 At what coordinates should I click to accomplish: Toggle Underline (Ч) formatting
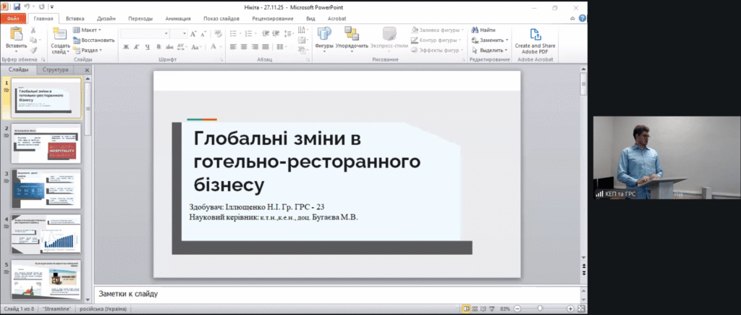[146, 47]
